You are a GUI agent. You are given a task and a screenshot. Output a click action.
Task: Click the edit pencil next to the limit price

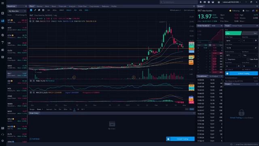click(x=256, y=48)
